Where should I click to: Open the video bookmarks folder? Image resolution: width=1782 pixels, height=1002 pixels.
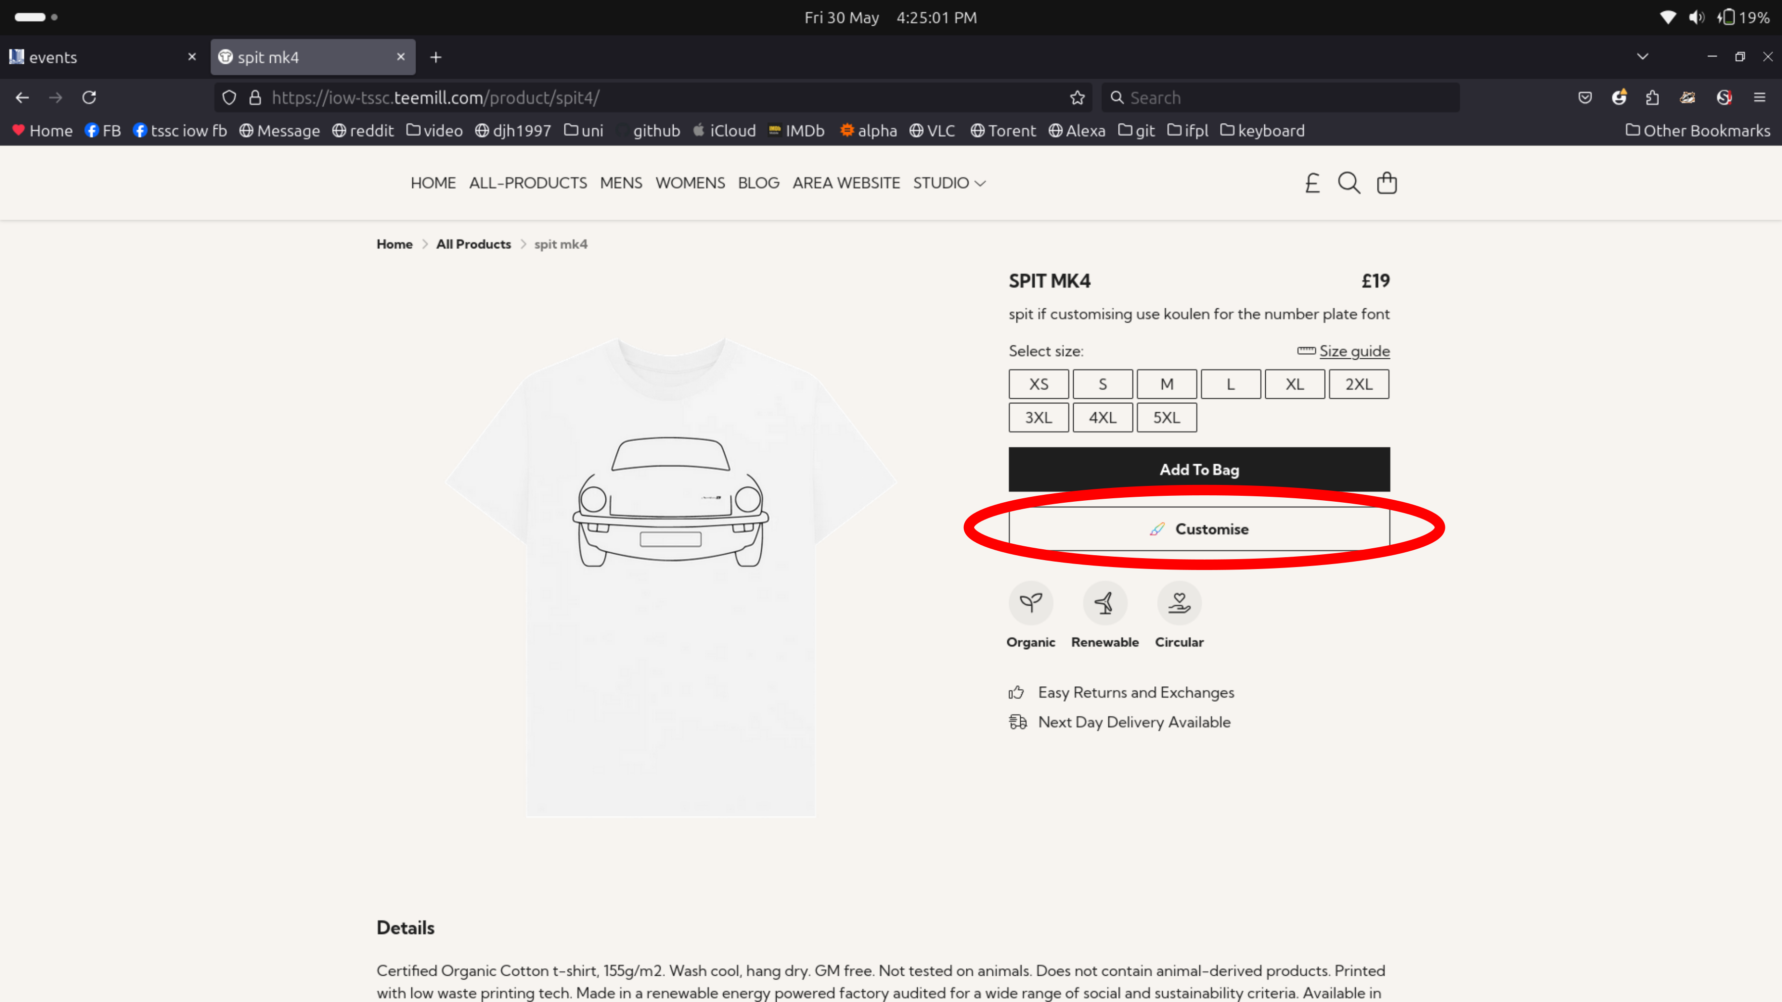click(x=435, y=131)
